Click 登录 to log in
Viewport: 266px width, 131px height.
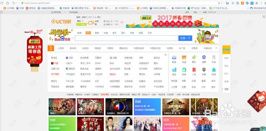click(x=187, y=12)
